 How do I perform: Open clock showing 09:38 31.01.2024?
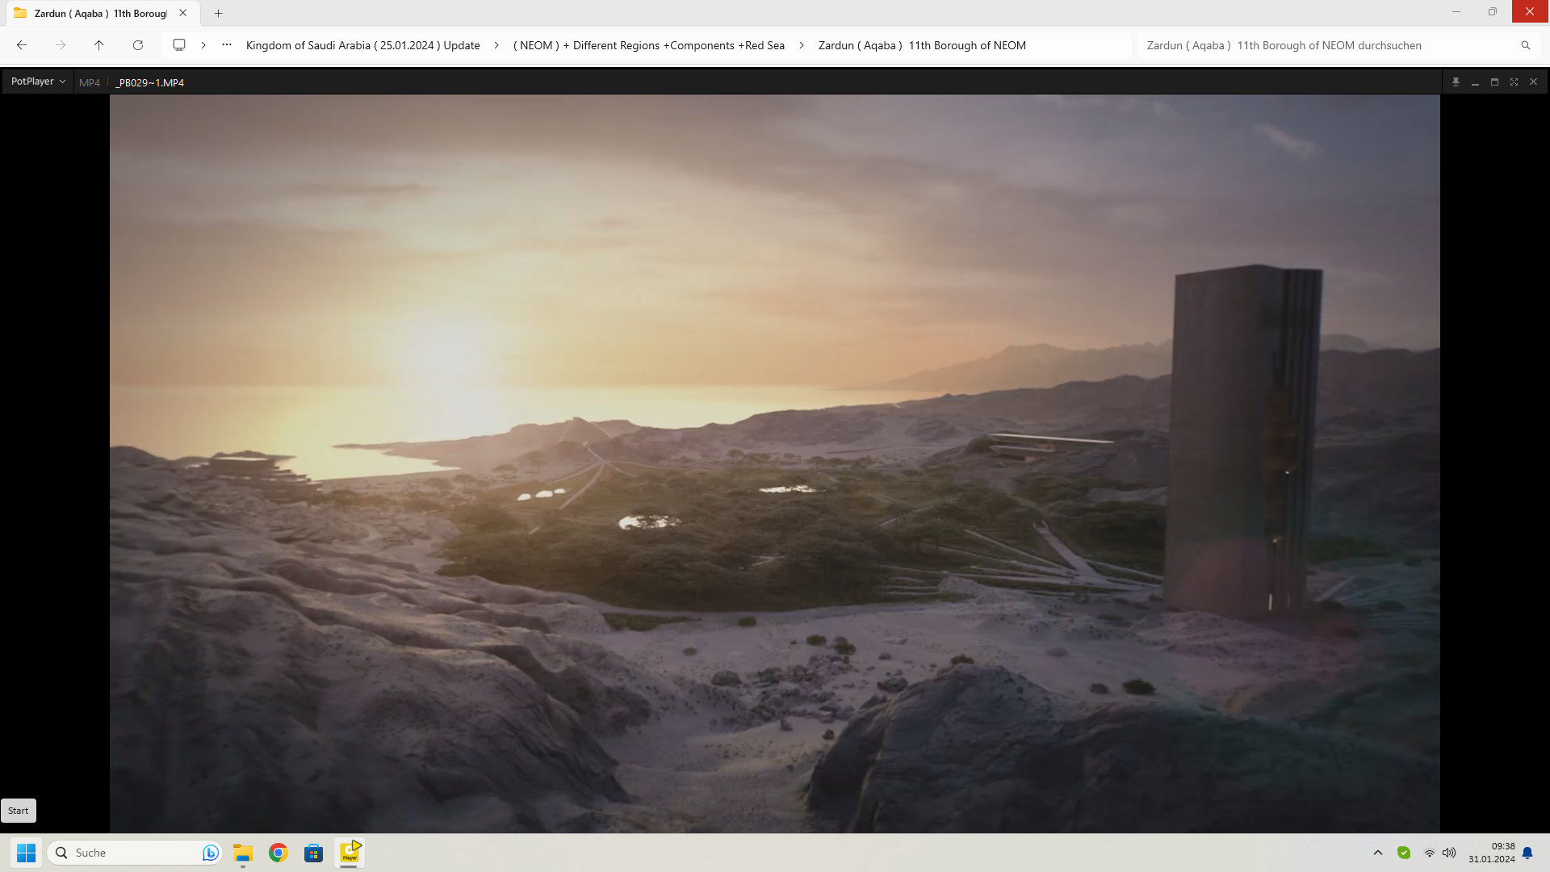tap(1491, 853)
